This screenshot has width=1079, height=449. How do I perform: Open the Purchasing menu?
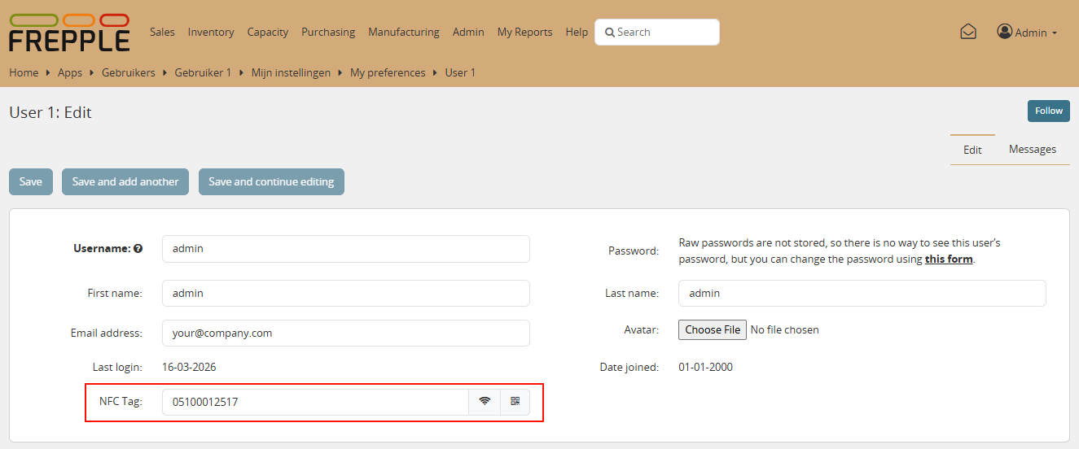[327, 33]
